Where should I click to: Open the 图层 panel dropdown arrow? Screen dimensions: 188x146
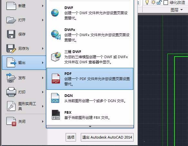pos(182,10)
